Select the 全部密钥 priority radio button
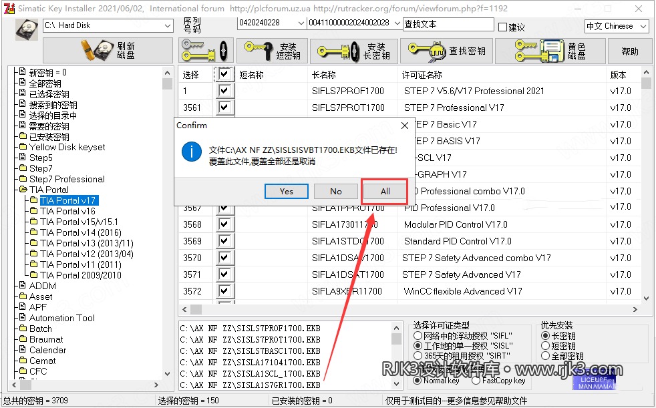 (545, 356)
